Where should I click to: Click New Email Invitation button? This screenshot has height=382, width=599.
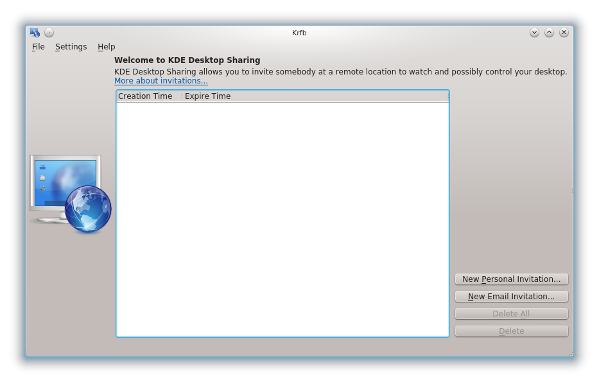coord(511,297)
